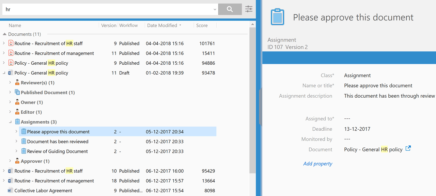This screenshot has width=436, height=196.
Task: Click clipboard icon next to Assignments (3)
Action: click(x=17, y=122)
